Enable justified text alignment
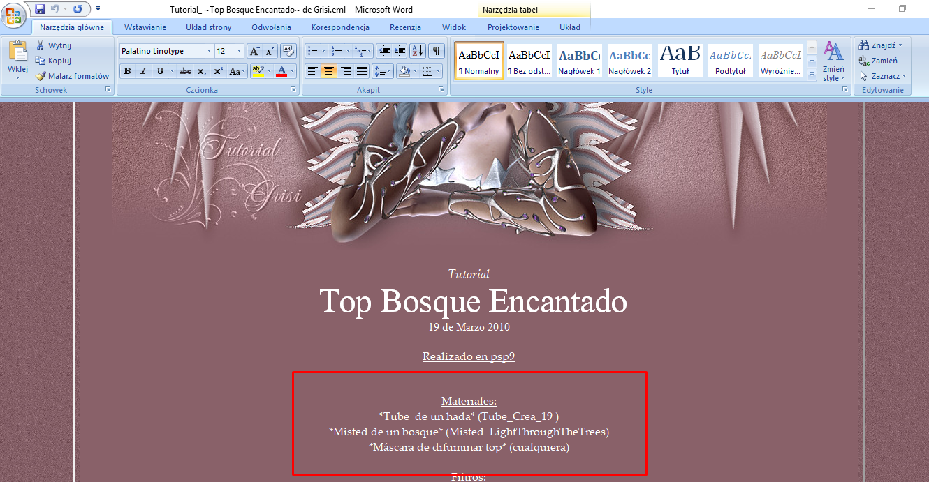 click(362, 71)
